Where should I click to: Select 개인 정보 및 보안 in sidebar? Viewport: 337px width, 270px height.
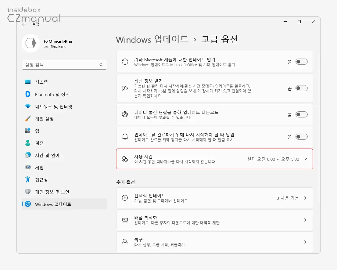pos(64,192)
